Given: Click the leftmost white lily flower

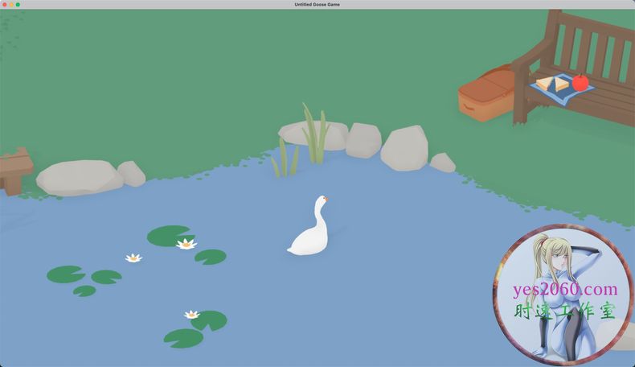Looking at the screenshot, I should [133, 258].
